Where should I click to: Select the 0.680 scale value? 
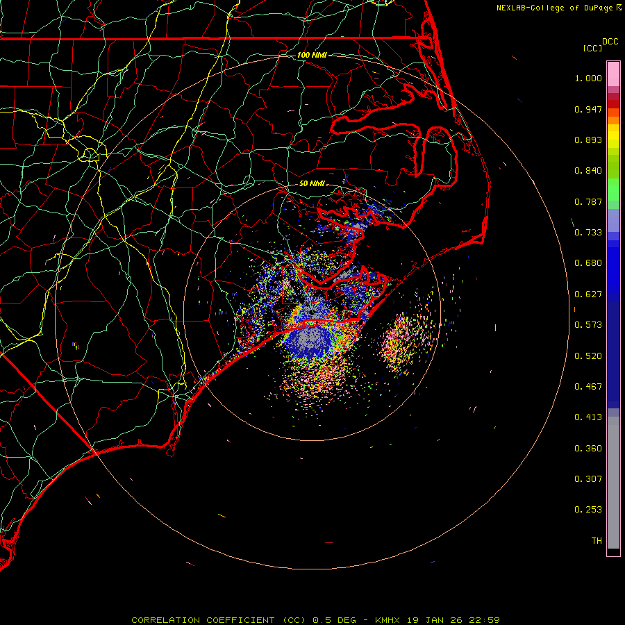[x=588, y=263]
